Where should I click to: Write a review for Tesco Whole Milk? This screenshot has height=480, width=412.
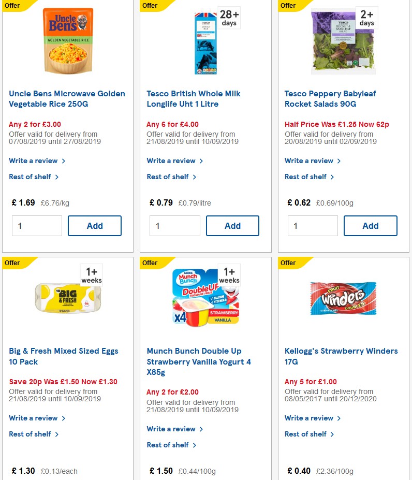(x=172, y=161)
